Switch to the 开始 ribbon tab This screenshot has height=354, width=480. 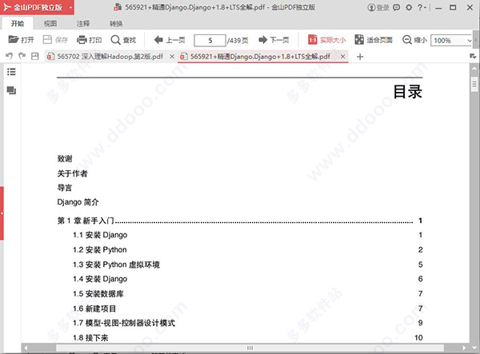click(17, 23)
